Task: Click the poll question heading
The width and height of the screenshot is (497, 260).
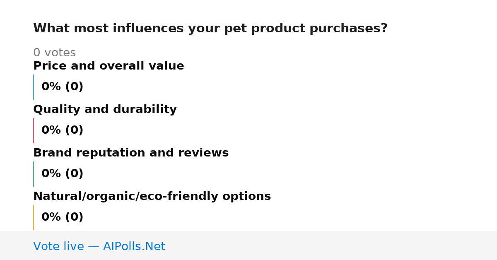Action: pyautogui.click(x=210, y=29)
